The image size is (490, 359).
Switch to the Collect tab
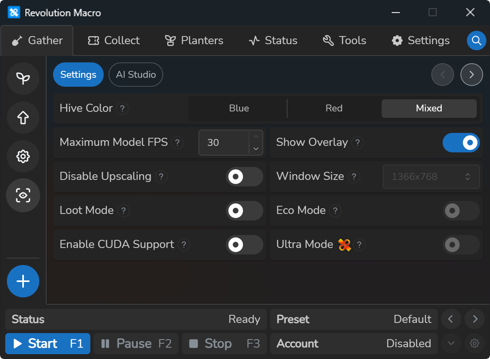click(x=114, y=41)
